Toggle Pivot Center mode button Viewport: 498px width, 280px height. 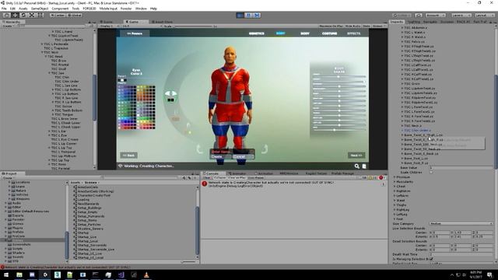point(58,16)
